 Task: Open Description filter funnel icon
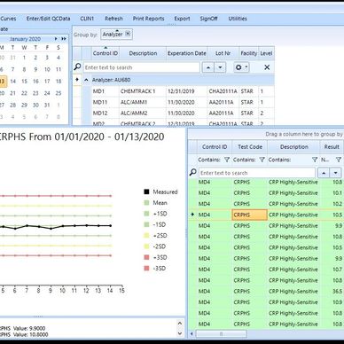pos(315,160)
